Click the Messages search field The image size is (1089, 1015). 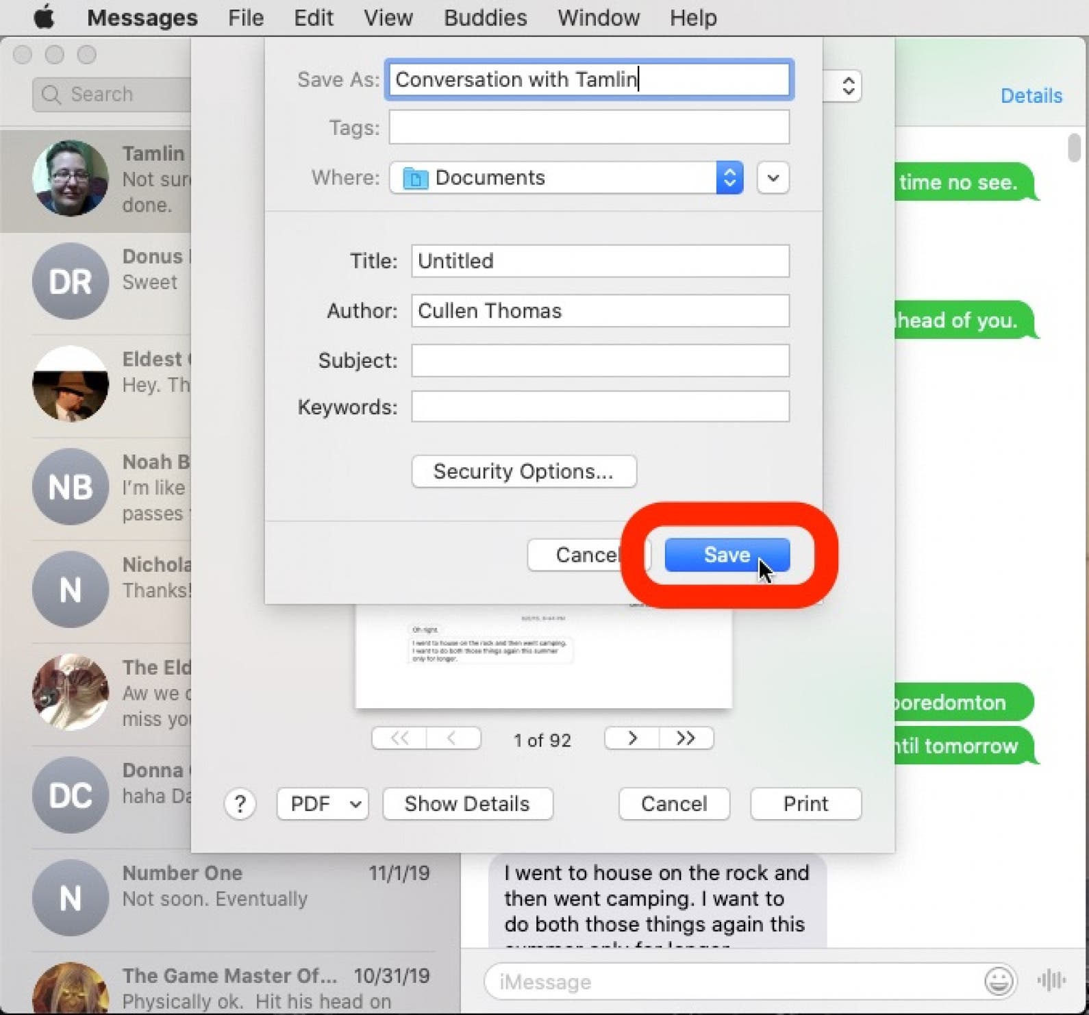[x=112, y=94]
